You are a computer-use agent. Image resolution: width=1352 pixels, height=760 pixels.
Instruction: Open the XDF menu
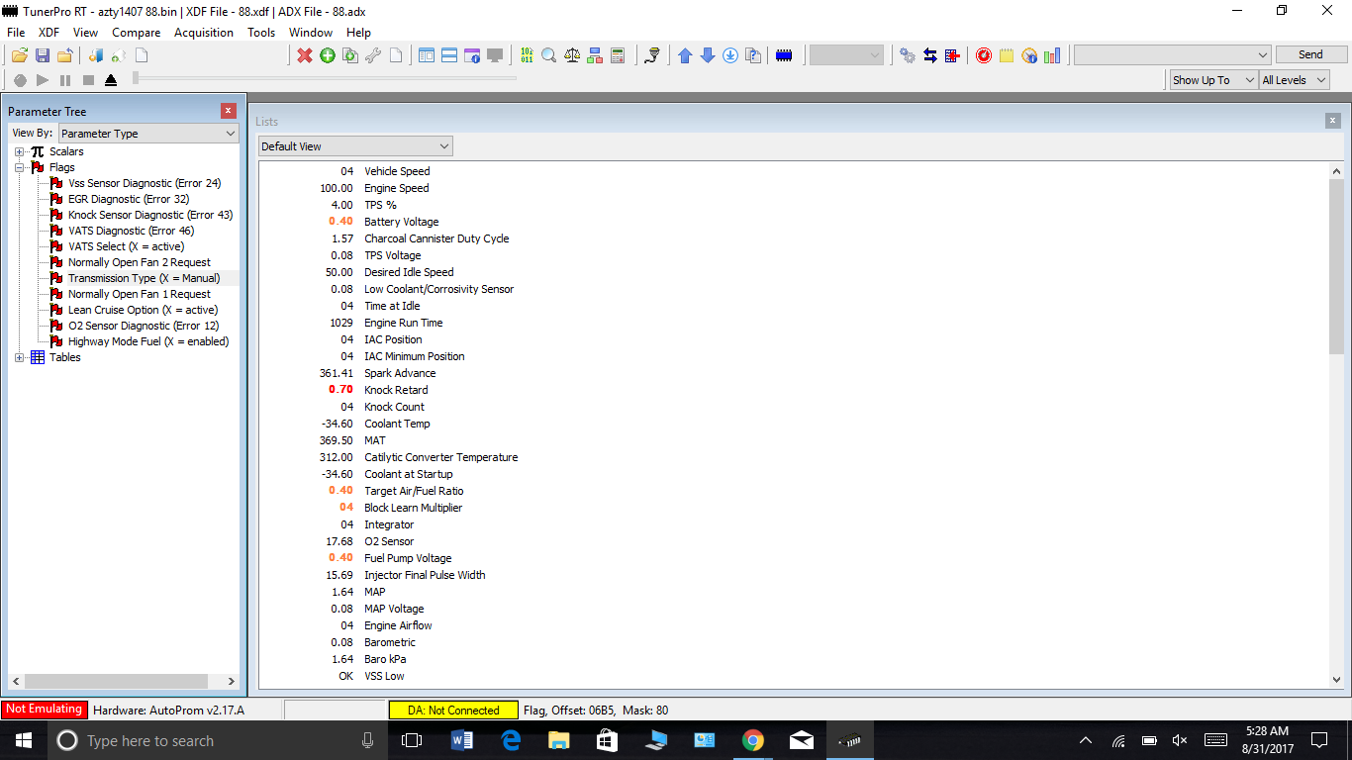(48, 33)
